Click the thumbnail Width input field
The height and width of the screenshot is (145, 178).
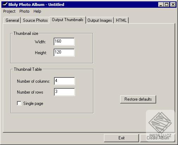click(x=64, y=42)
